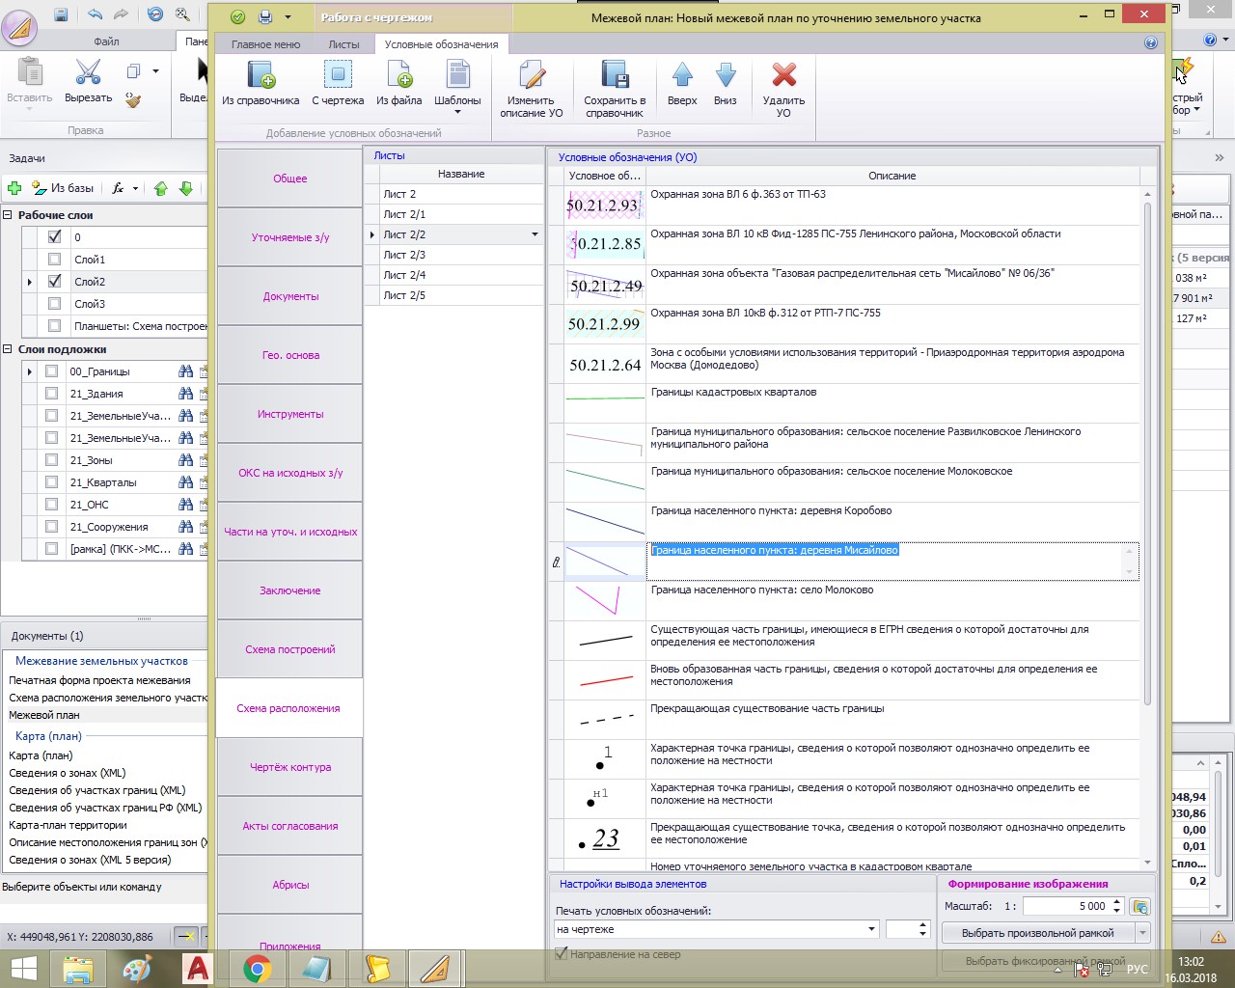Click the 'С чертежа' icon
The image size is (1235, 988).
[338, 76]
